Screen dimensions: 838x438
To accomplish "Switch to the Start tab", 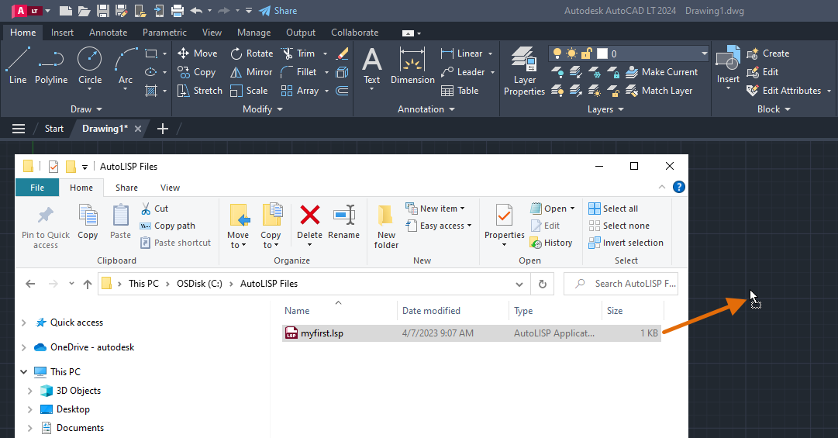I will tap(54, 129).
